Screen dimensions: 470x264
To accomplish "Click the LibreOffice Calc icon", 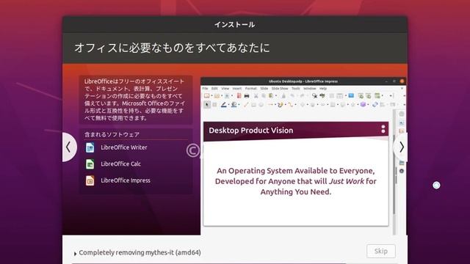I will click(x=90, y=164).
